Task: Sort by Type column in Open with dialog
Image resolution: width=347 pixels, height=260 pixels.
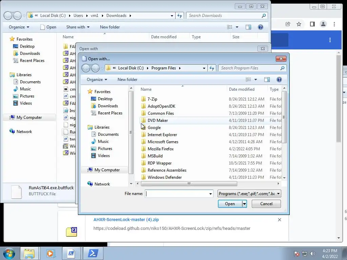Action: pyautogui.click(x=274, y=89)
